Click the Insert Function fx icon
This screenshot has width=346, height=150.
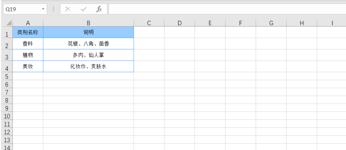[99, 9]
